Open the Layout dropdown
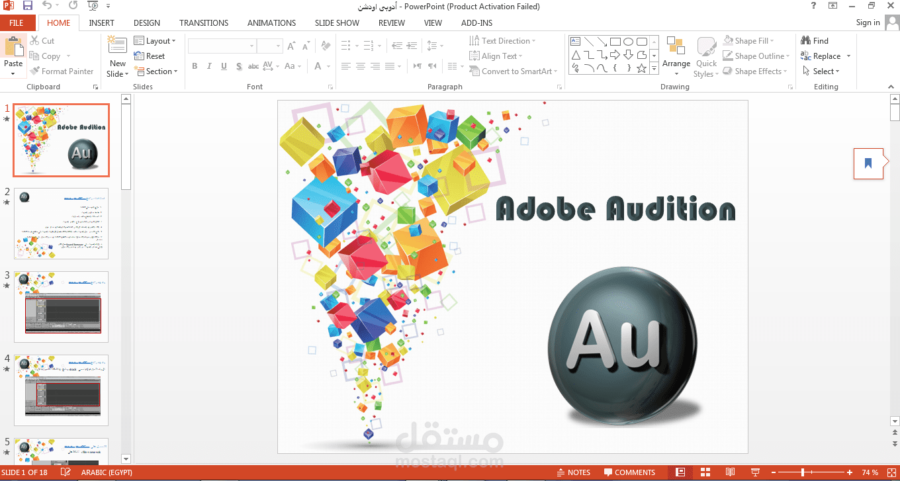Image resolution: width=900 pixels, height=481 pixels. click(x=155, y=41)
